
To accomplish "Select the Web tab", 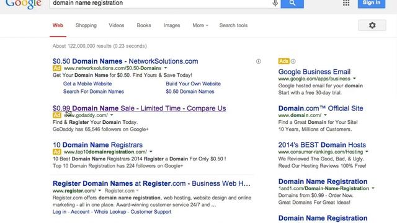I will pyautogui.click(x=58, y=25).
